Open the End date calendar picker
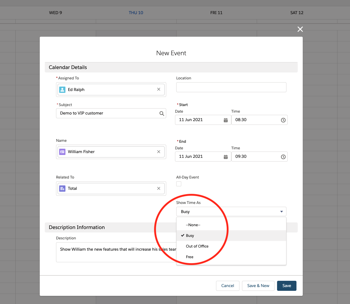350x304 pixels. (225, 157)
